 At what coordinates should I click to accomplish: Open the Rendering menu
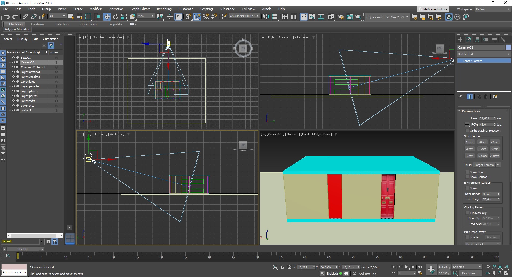[x=164, y=9]
